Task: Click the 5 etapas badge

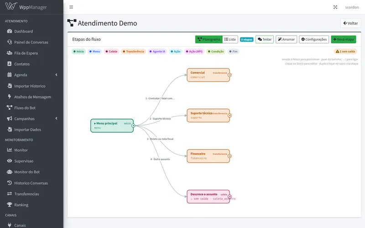Action: coord(246,40)
